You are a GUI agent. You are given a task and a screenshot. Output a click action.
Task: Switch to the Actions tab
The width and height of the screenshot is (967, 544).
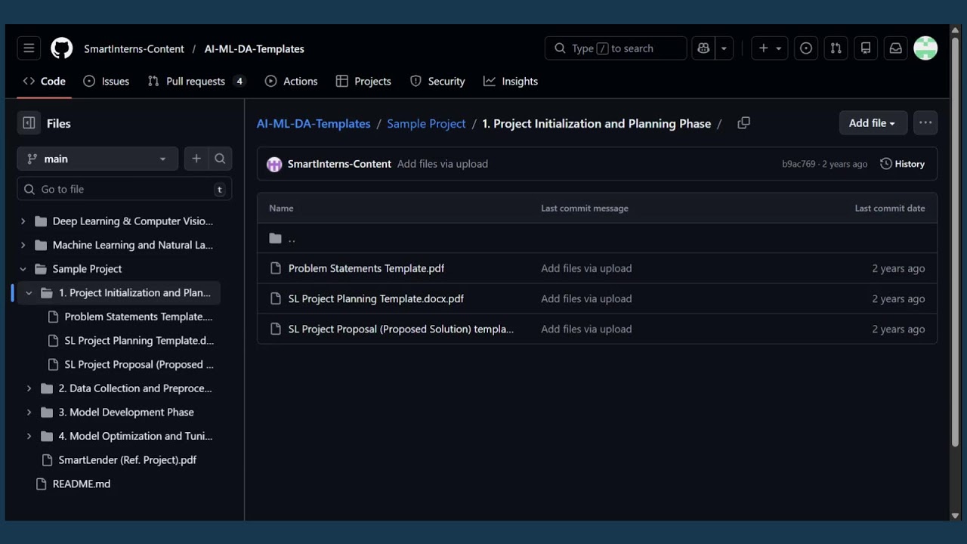pyautogui.click(x=292, y=81)
